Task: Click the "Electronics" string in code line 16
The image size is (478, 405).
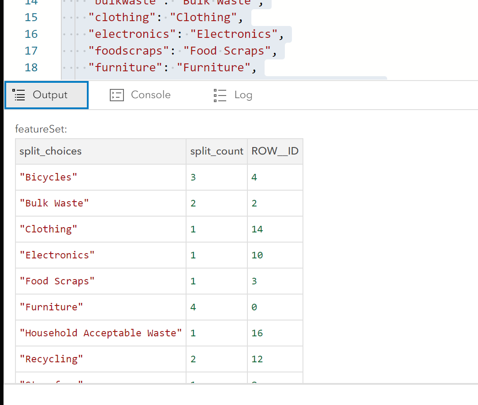Action: [234, 34]
